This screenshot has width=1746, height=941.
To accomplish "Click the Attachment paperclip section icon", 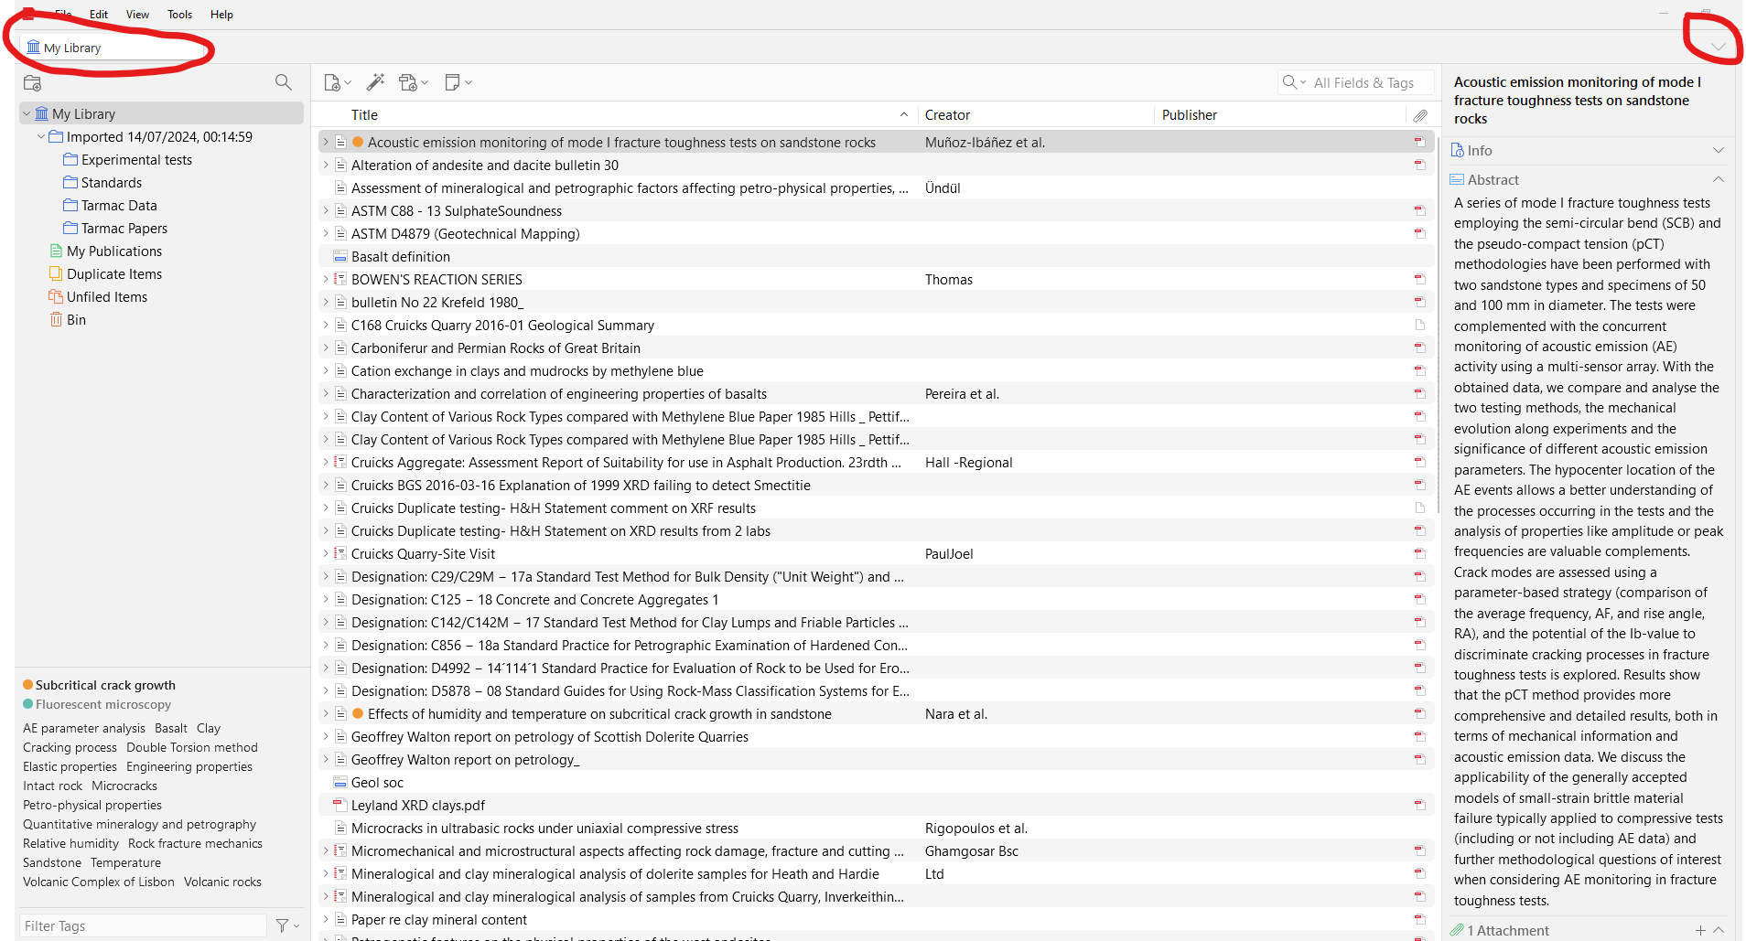I will pyautogui.click(x=1457, y=930).
